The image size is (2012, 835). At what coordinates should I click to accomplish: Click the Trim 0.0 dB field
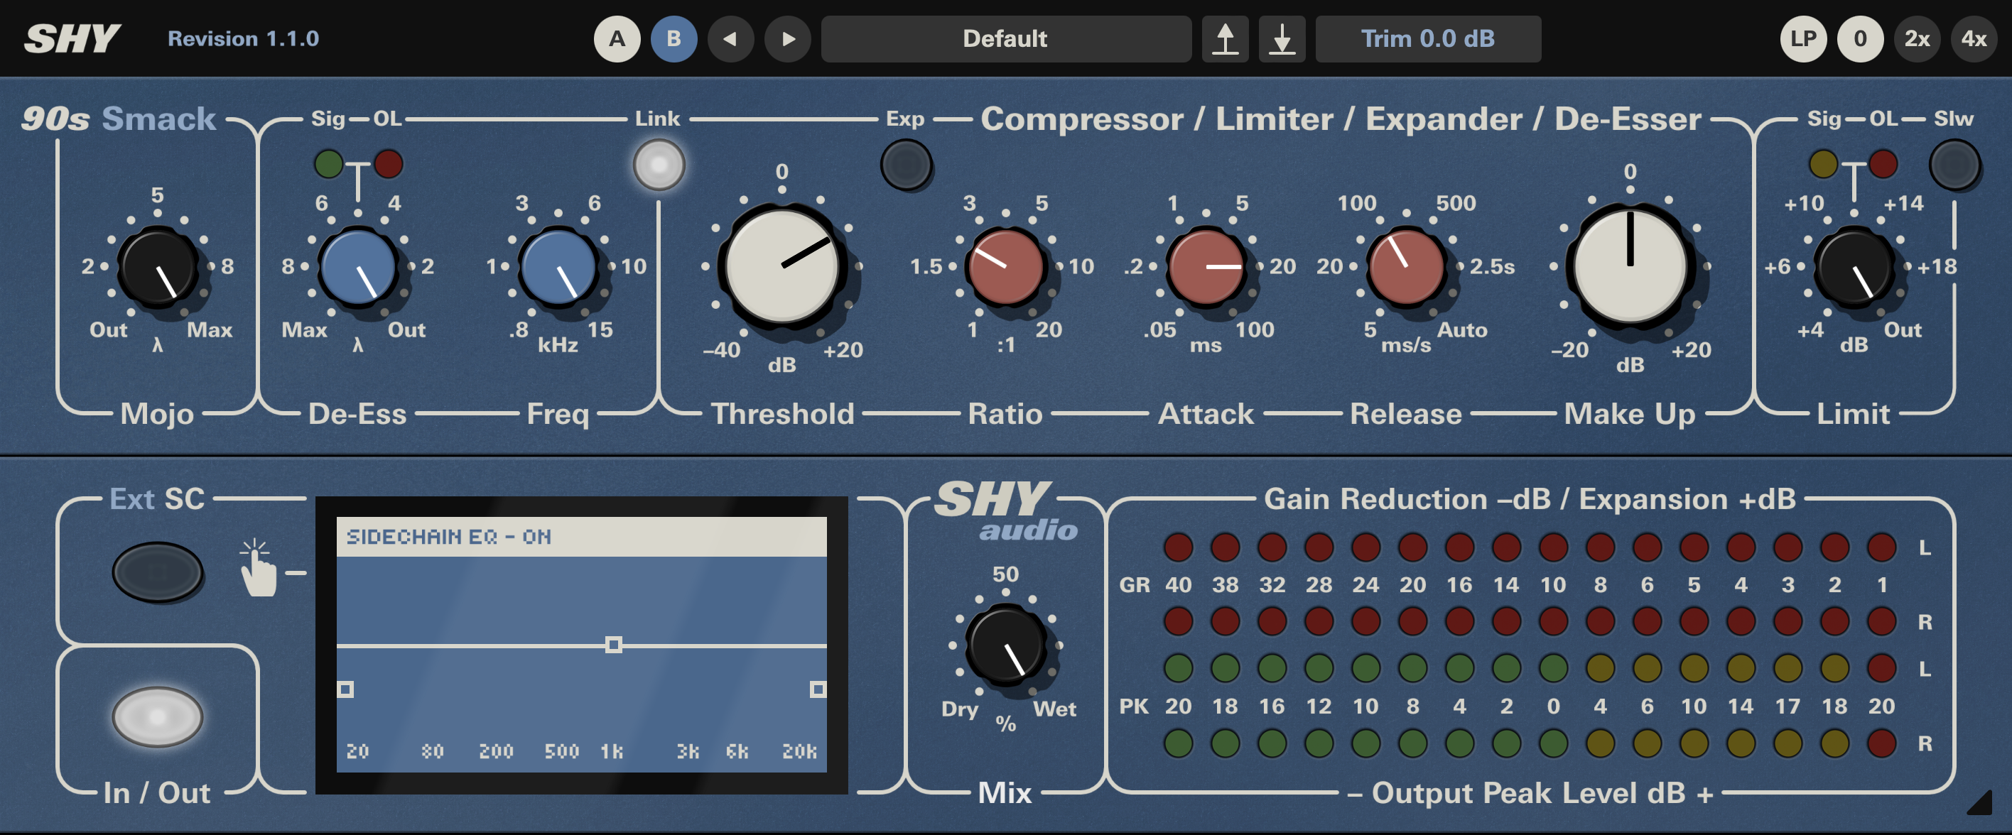pyautogui.click(x=1428, y=38)
